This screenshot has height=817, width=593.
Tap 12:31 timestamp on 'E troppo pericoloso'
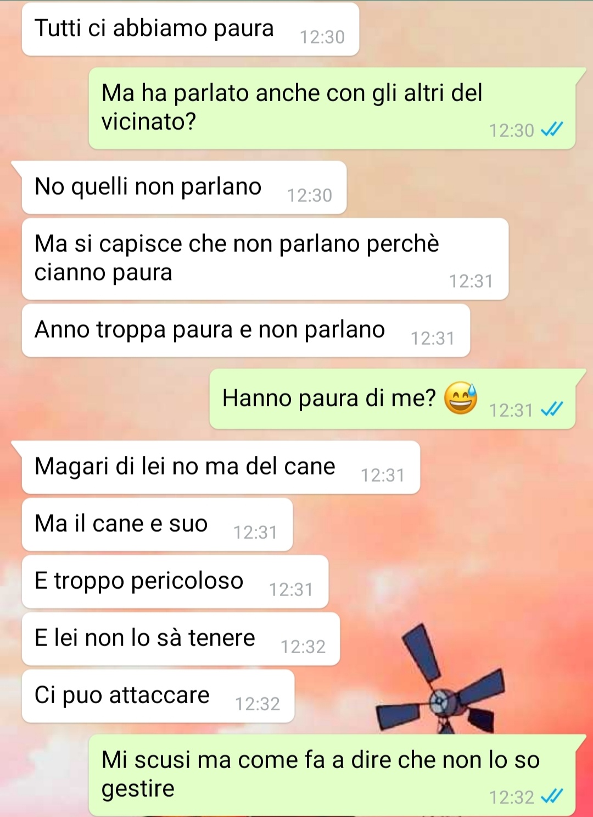click(x=291, y=589)
